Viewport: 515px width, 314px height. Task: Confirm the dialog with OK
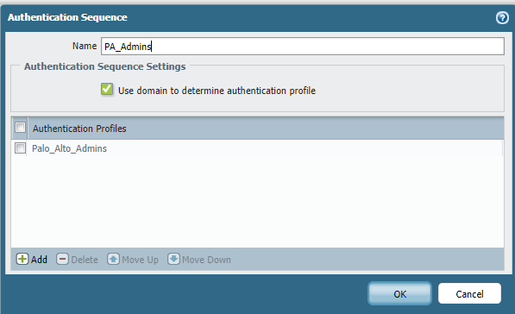click(399, 293)
